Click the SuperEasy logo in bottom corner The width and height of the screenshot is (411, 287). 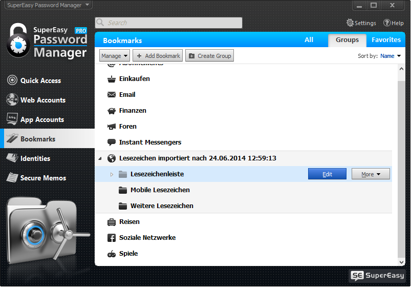(377, 275)
